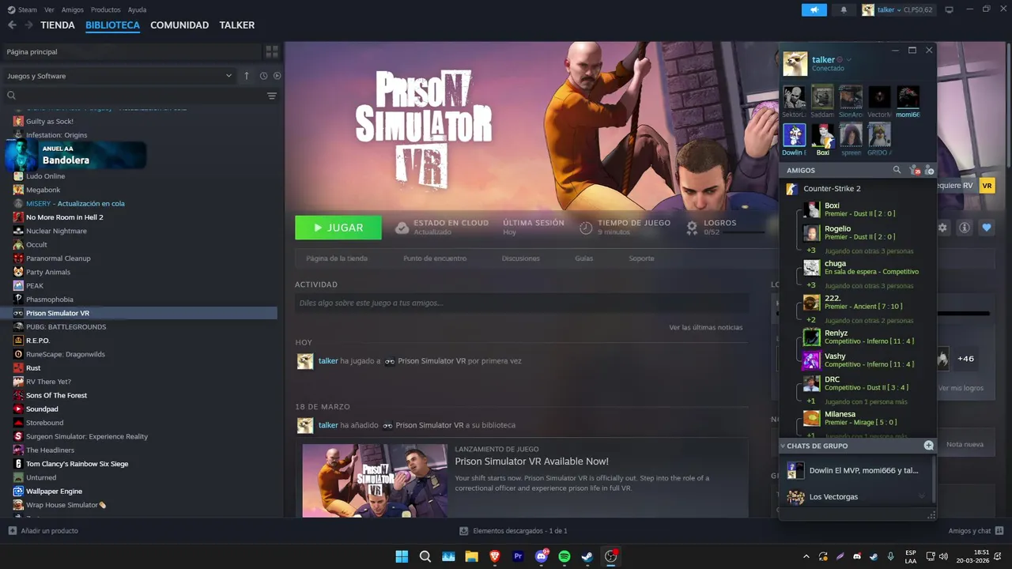1012x569 pixels.
Task: Navigate forward with the right arrow
Action: 28,25
